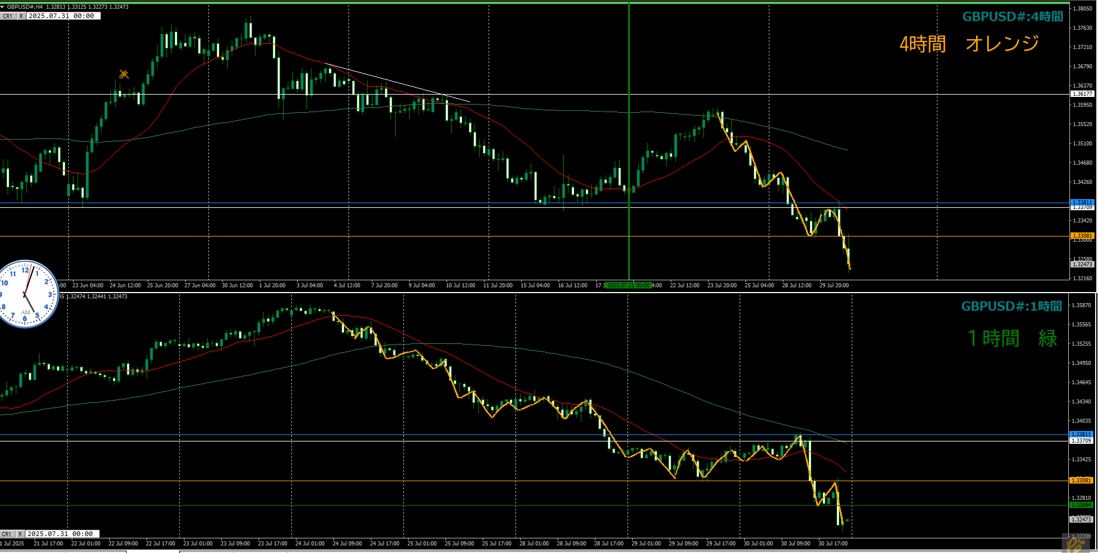
Task: Click the 1.32473 current price label on 4-hour axis
Action: click(x=1082, y=265)
